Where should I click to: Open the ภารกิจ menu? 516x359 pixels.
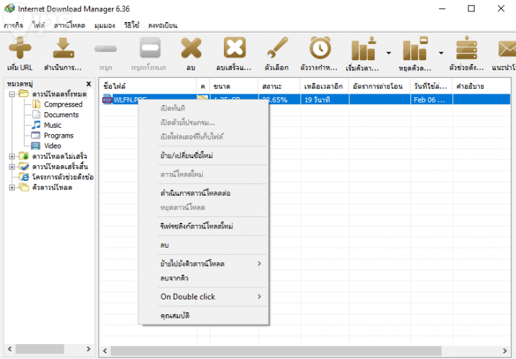click(13, 26)
